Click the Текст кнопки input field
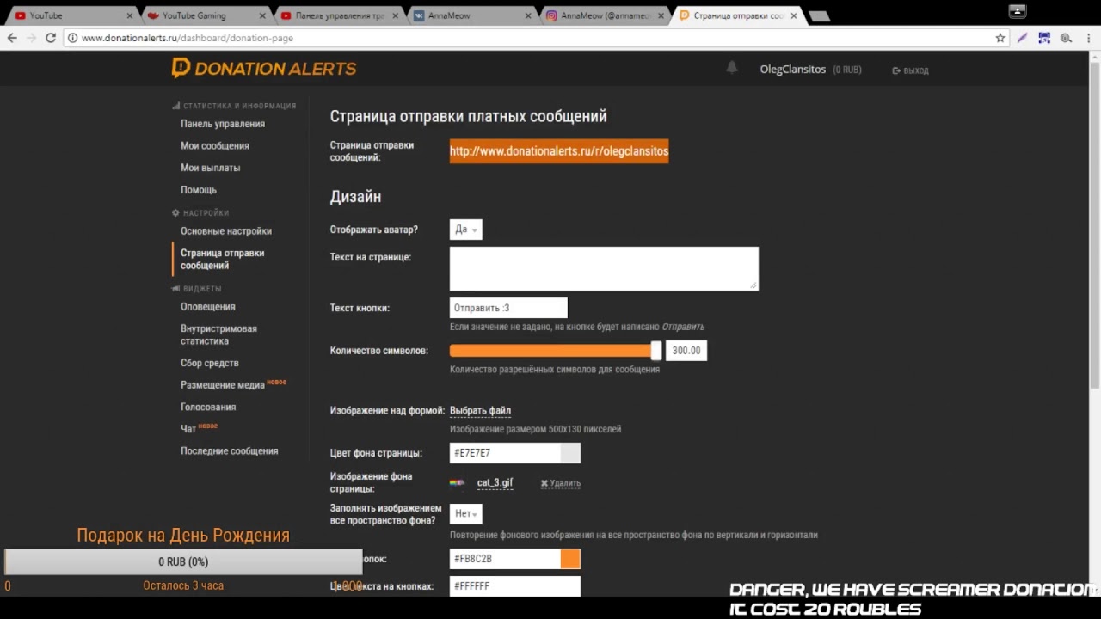The width and height of the screenshot is (1101, 619). (x=508, y=308)
